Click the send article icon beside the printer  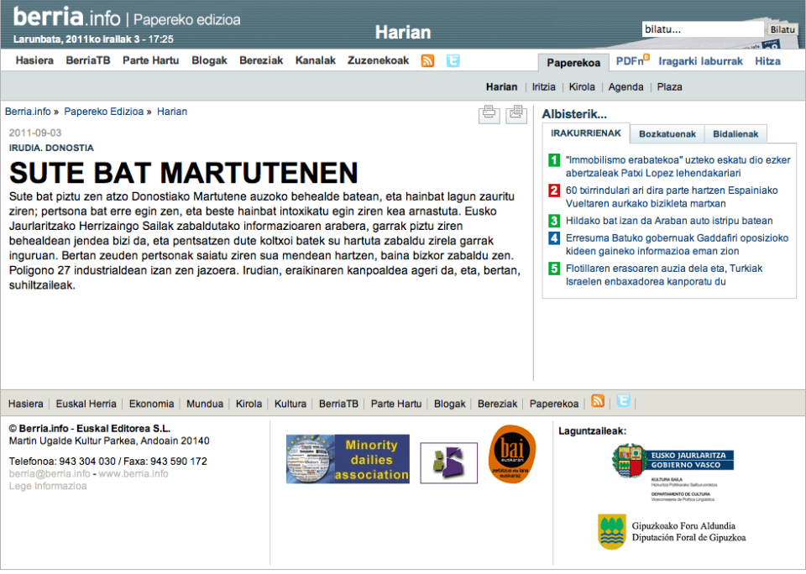point(516,114)
